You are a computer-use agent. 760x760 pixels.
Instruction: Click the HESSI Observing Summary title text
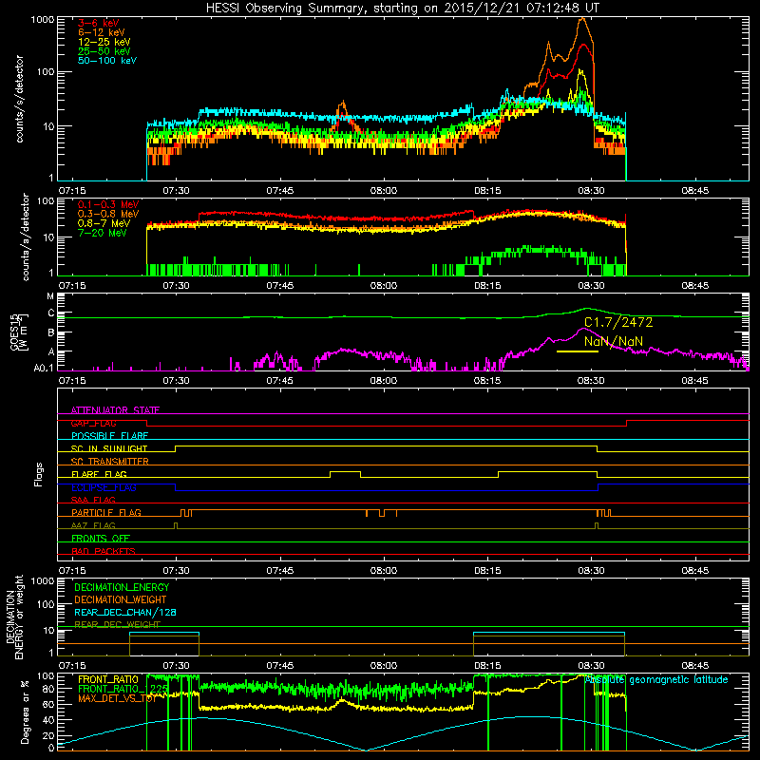[x=402, y=9]
